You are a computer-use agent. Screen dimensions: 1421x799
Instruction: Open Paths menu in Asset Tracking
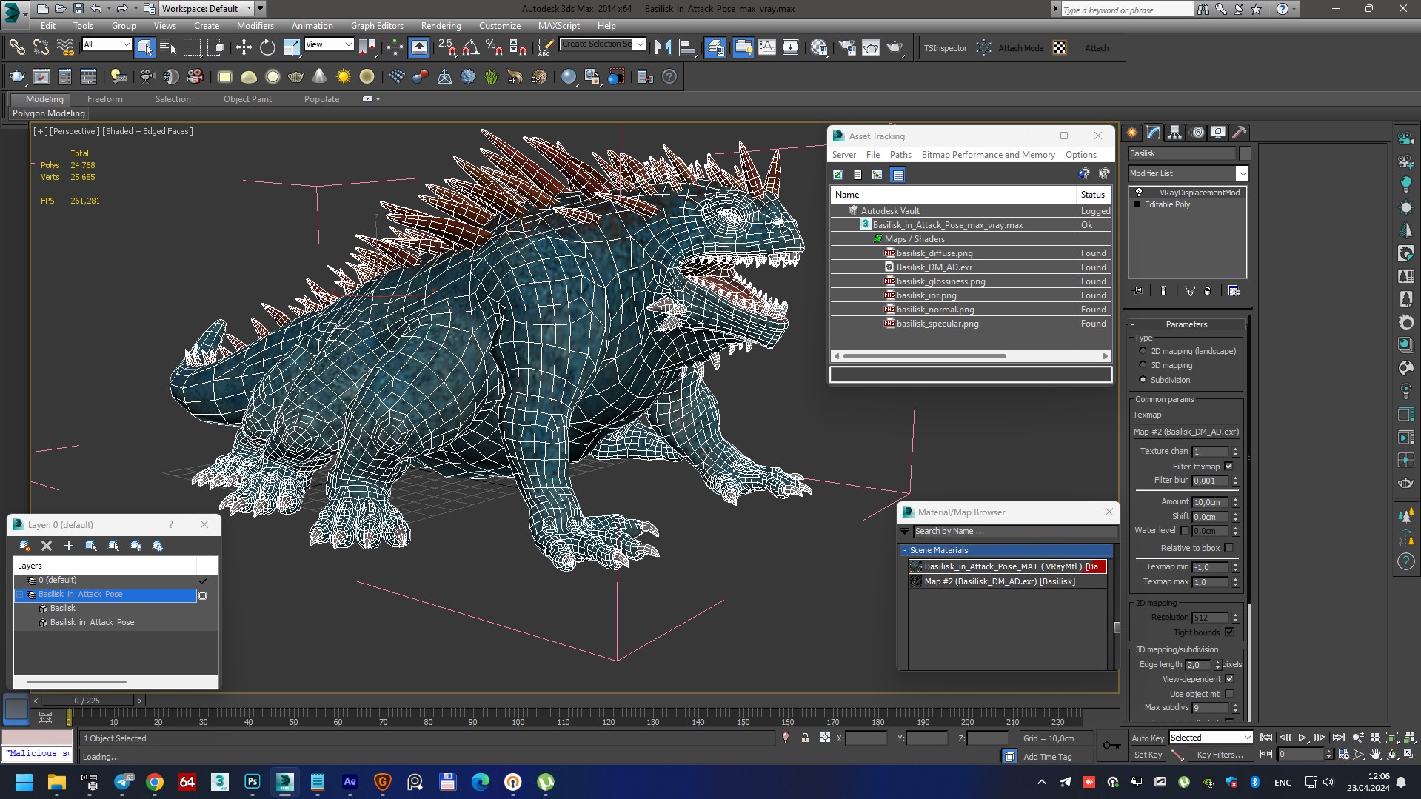(x=900, y=155)
